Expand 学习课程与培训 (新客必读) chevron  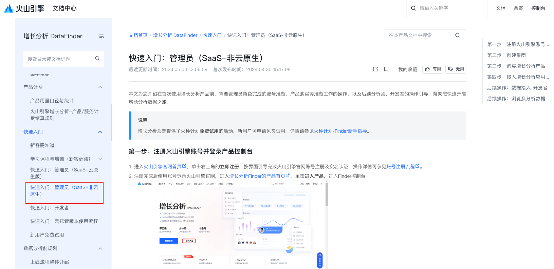tap(100, 159)
